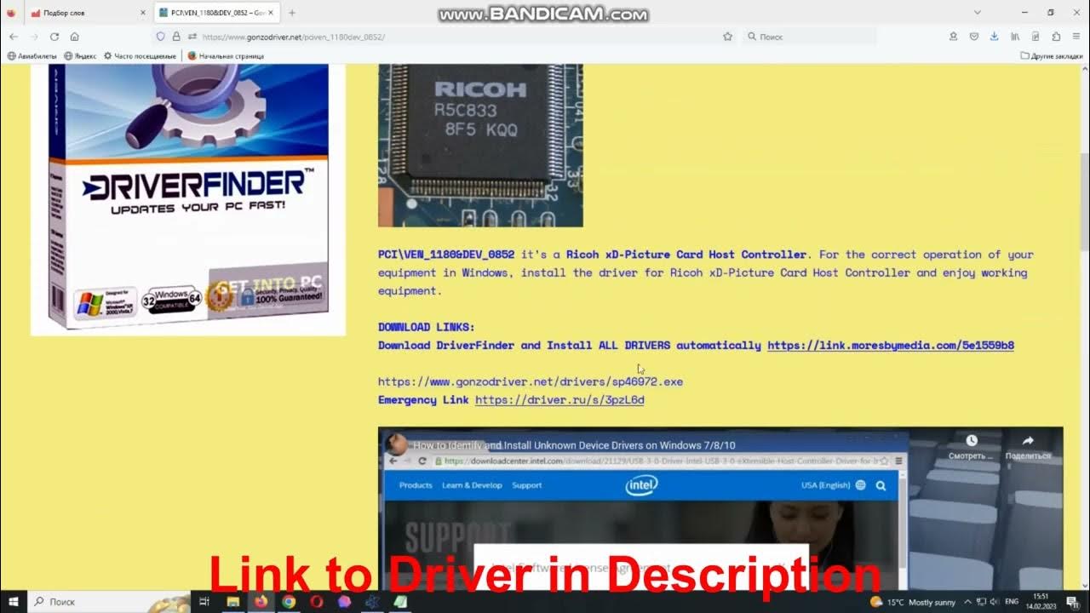The image size is (1090, 613).
Task: Go back to the previous page
Action: [x=14, y=37]
